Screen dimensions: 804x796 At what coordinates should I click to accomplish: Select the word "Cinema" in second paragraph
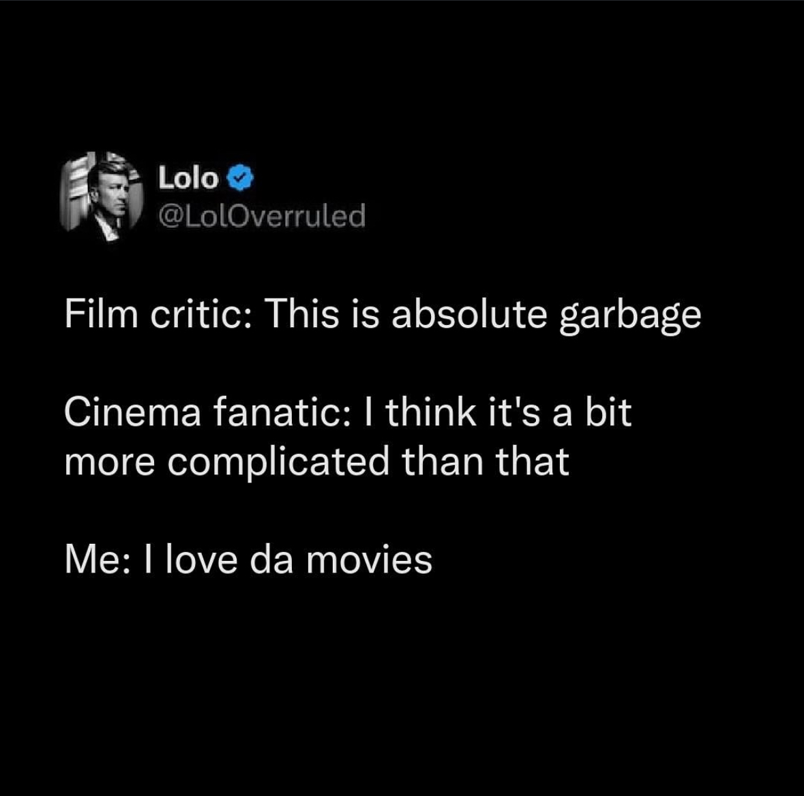pyautogui.click(x=133, y=412)
